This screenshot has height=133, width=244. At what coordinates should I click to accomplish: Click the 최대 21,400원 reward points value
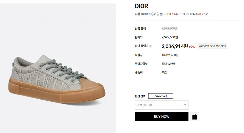click(x=170, y=55)
